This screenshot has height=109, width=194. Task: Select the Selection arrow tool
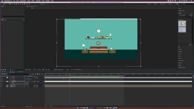coord(2,4)
